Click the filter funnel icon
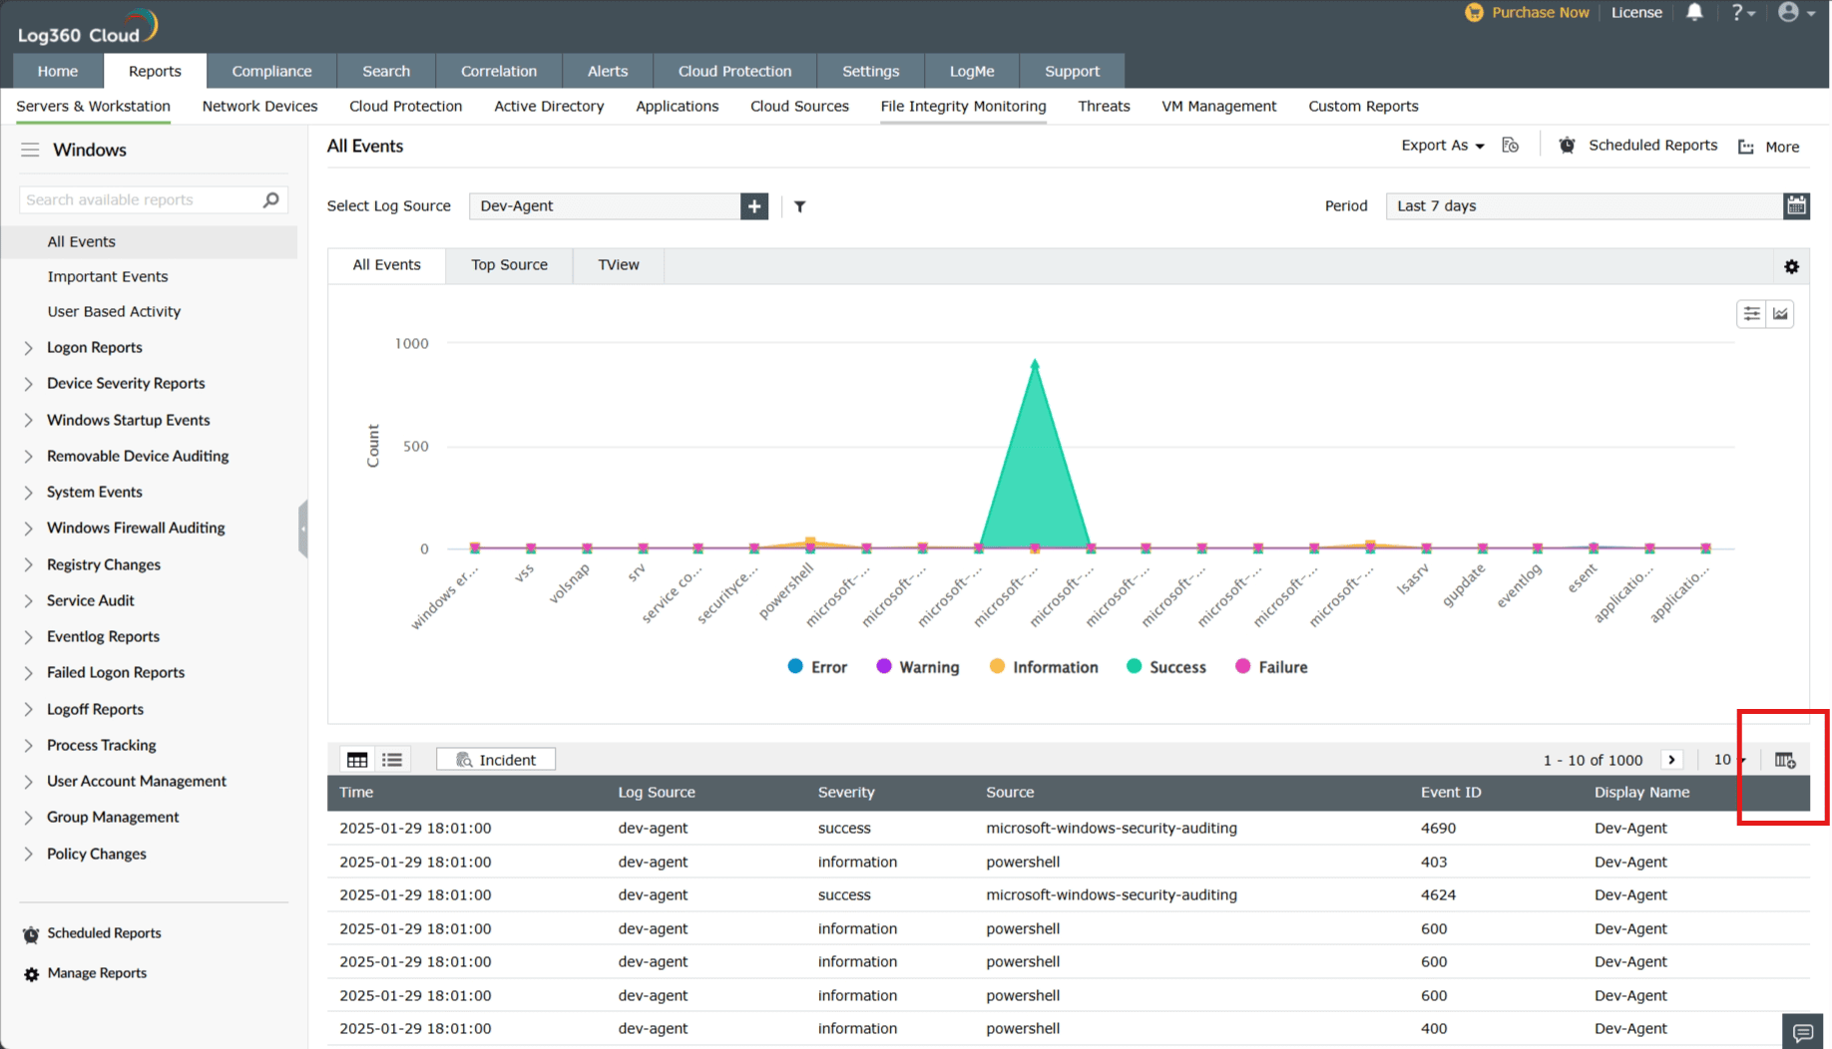This screenshot has height=1049, width=1832. pos(799,206)
